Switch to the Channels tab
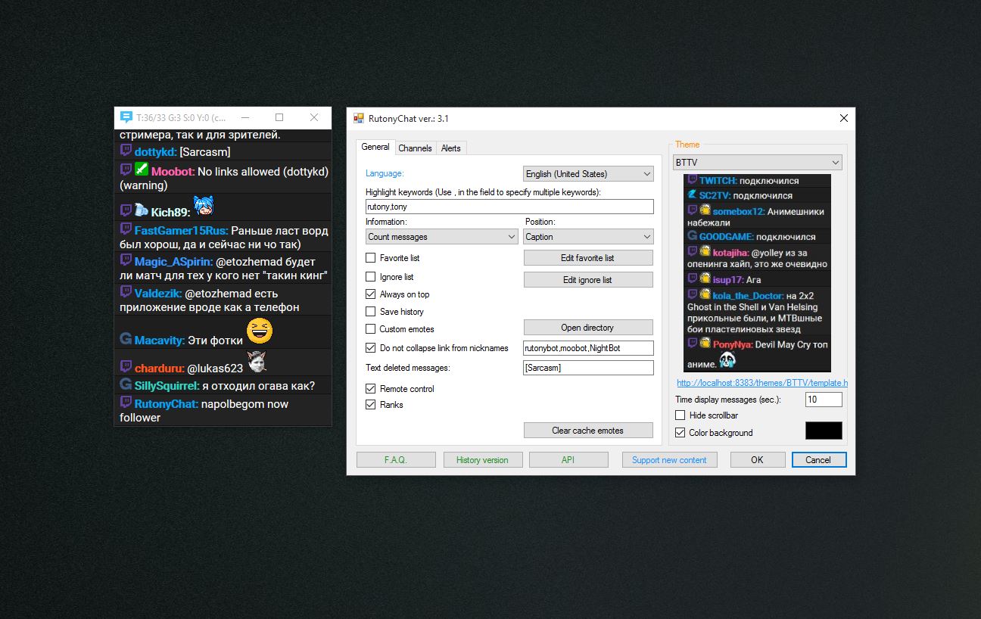Screen dimensions: 981x619 tap(415, 148)
